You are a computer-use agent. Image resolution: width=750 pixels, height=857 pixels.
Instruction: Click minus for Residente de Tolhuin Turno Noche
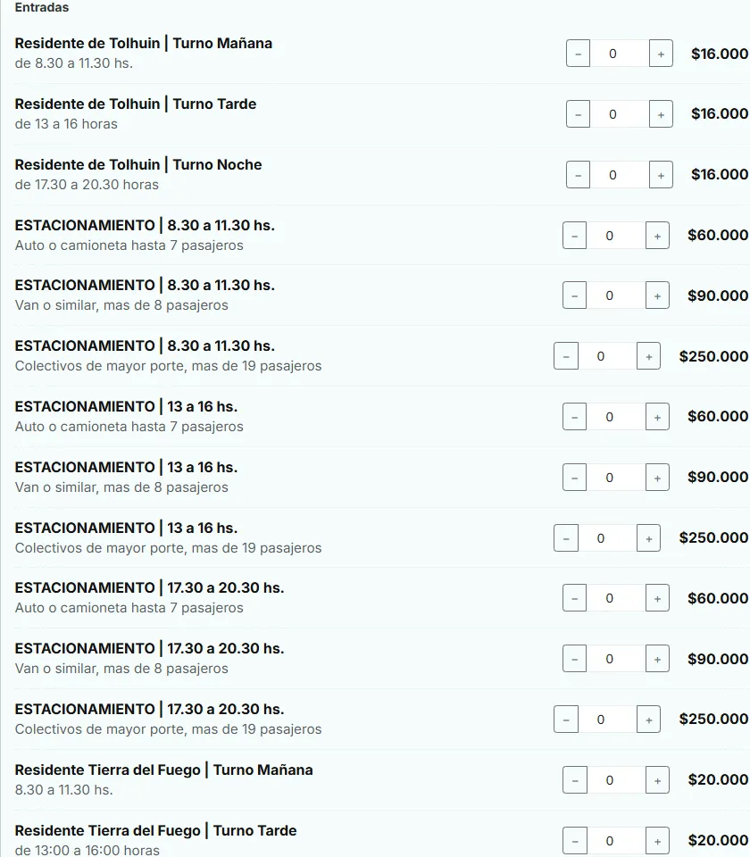[x=578, y=175]
